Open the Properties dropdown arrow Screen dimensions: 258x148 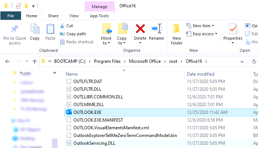click(233, 43)
